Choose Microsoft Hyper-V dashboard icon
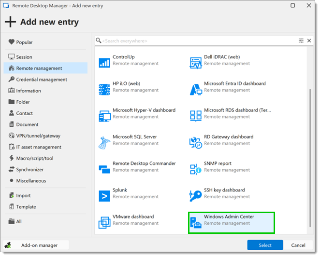The width and height of the screenshot is (320, 257). 104,116
